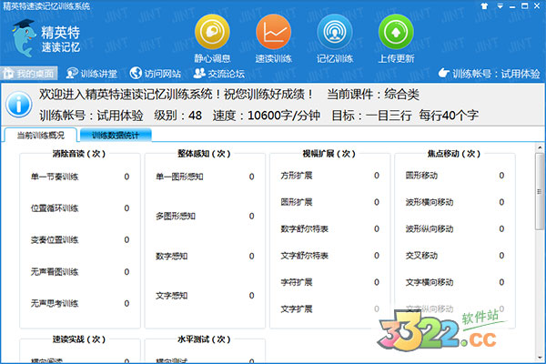Image resolution: width=546 pixels, height=364 pixels.
Task: Click the shirt skin icon in title bar
Action: point(484,6)
